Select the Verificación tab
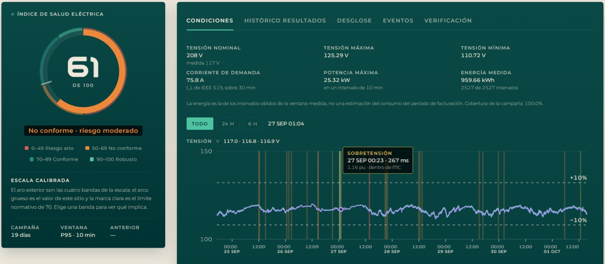 [x=448, y=20]
